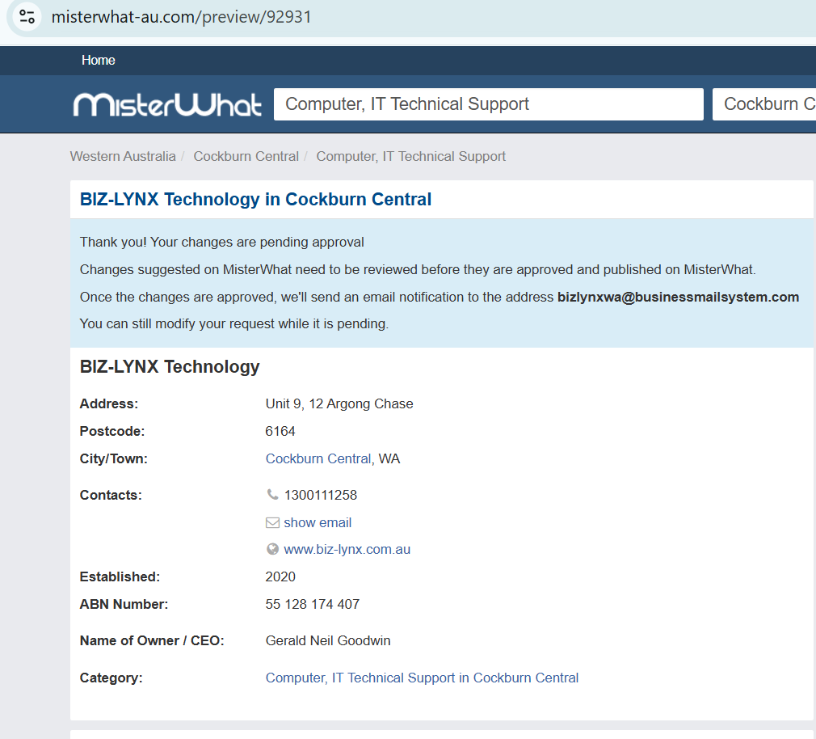Click the phone icon beside 1300111258
The height and width of the screenshot is (739, 816).
pyautogui.click(x=272, y=494)
